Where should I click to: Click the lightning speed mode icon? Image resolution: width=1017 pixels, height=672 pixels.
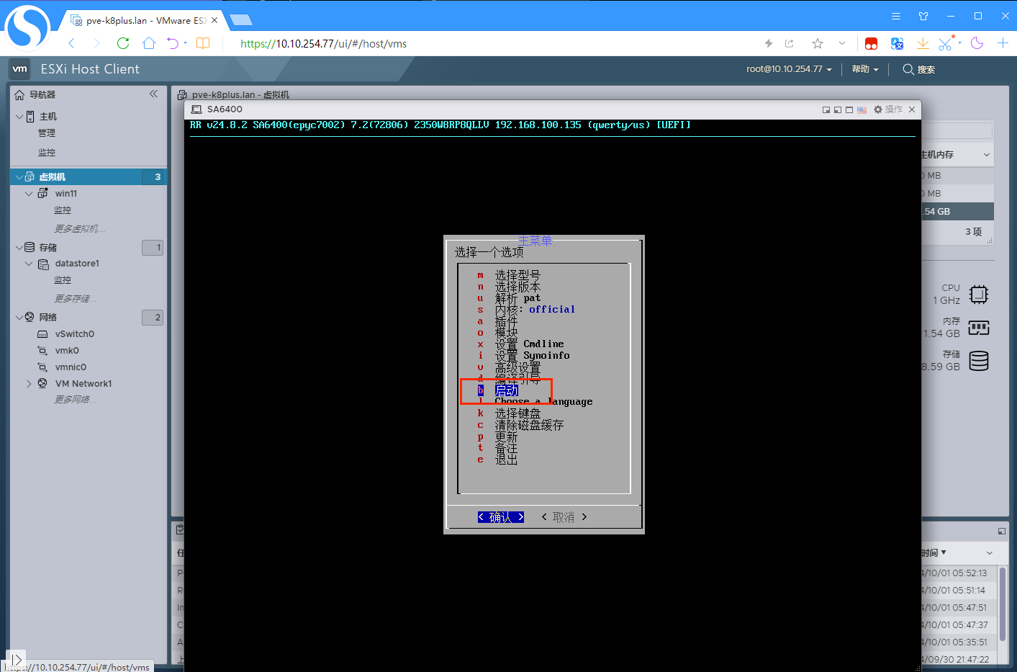pyautogui.click(x=769, y=43)
